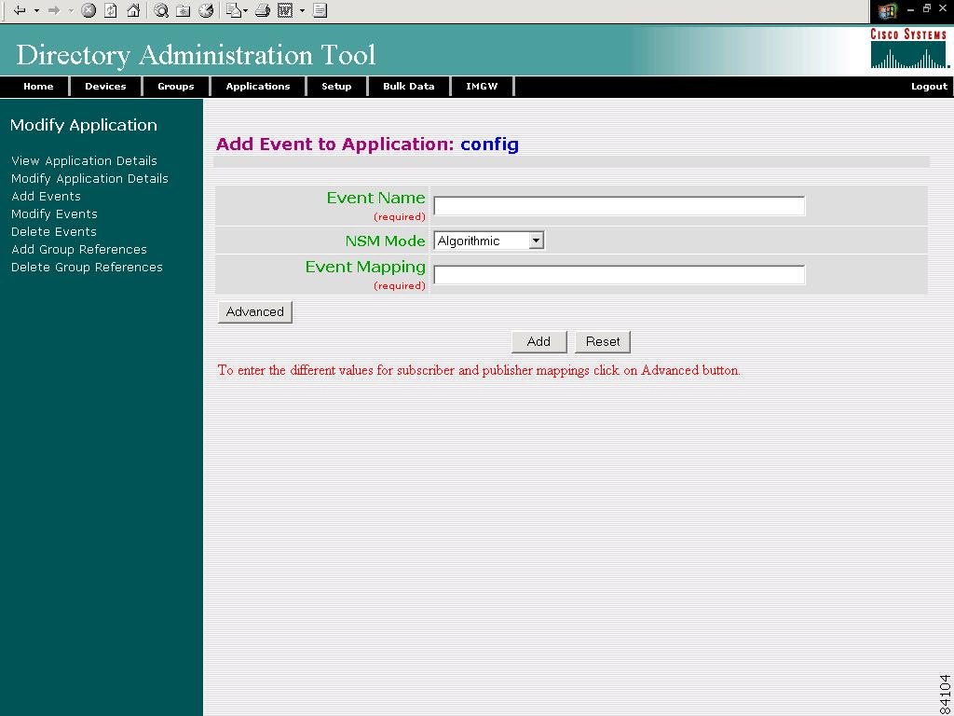Image resolution: width=954 pixels, height=716 pixels.
Task: Open the Bulk Data menu
Action: (408, 86)
